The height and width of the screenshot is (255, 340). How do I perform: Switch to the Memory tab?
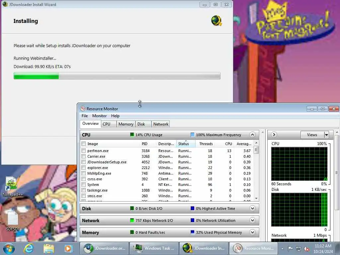click(x=126, y=124)
